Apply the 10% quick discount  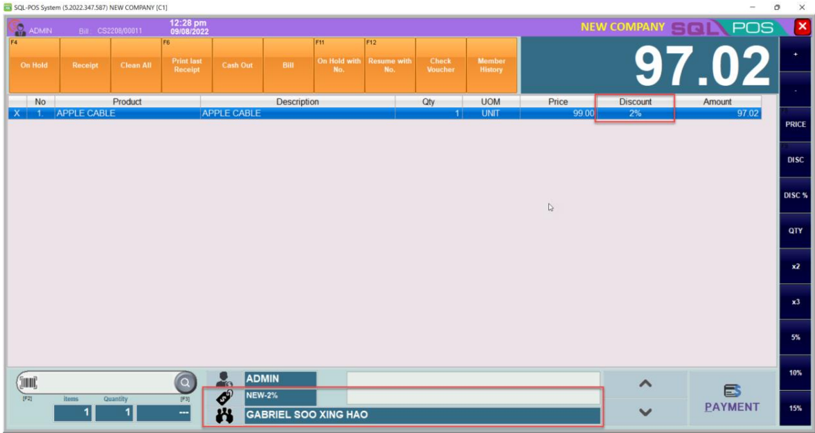[796, 373]
